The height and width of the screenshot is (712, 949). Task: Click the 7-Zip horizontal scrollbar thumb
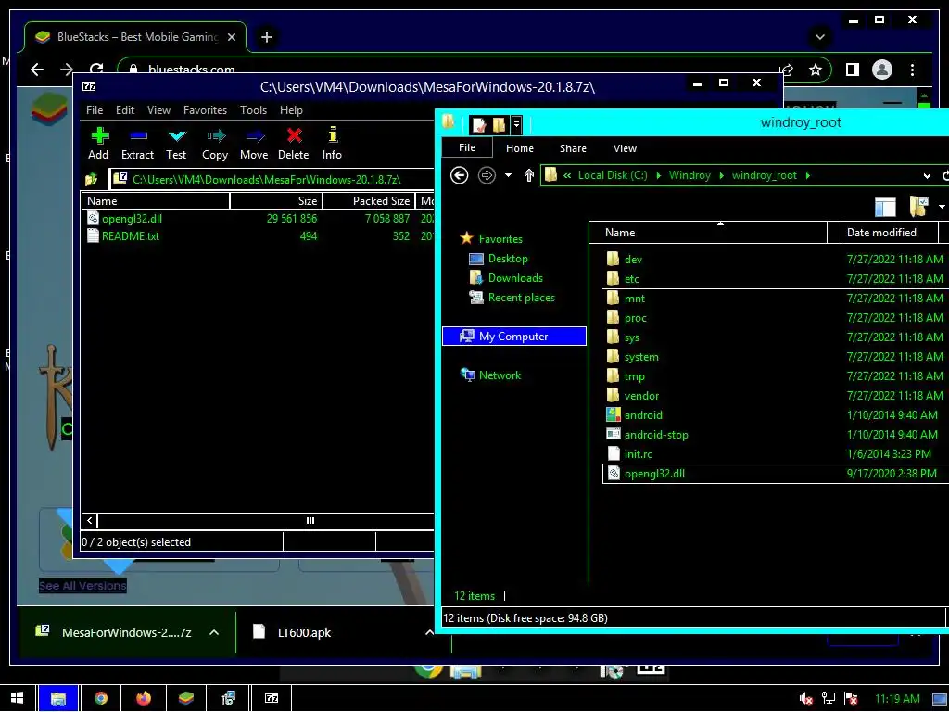point(310,521)
